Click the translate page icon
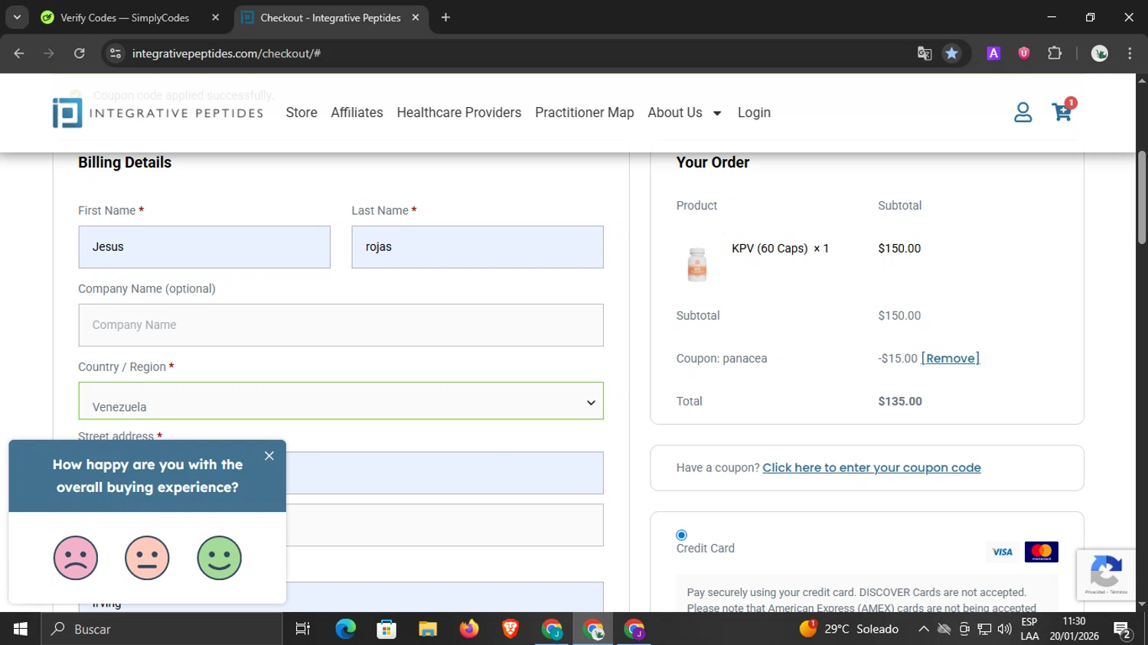 pyautogui.click(x=925, y=54)
